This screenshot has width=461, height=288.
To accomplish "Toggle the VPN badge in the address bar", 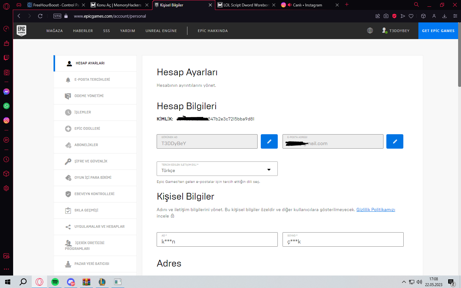I will (x=57, y=16).
